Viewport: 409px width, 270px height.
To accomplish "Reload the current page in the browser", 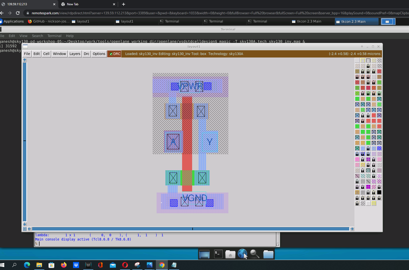I will click(x=17, y=13).
